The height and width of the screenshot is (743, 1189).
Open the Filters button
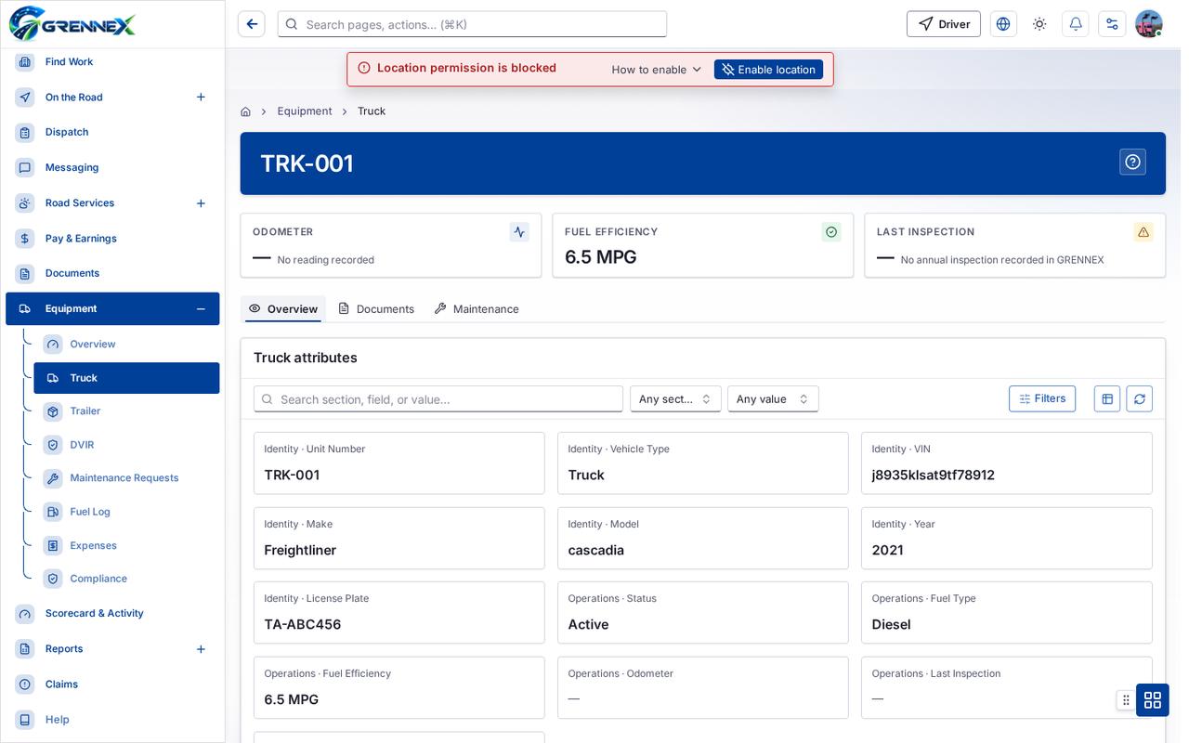(1042, 398)
